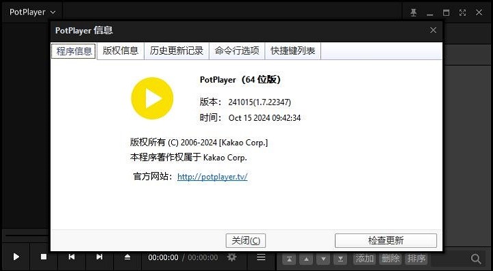Click the 排序 playlist button
493x271 pixels.
pyautogui.click(x=416, y=259)
